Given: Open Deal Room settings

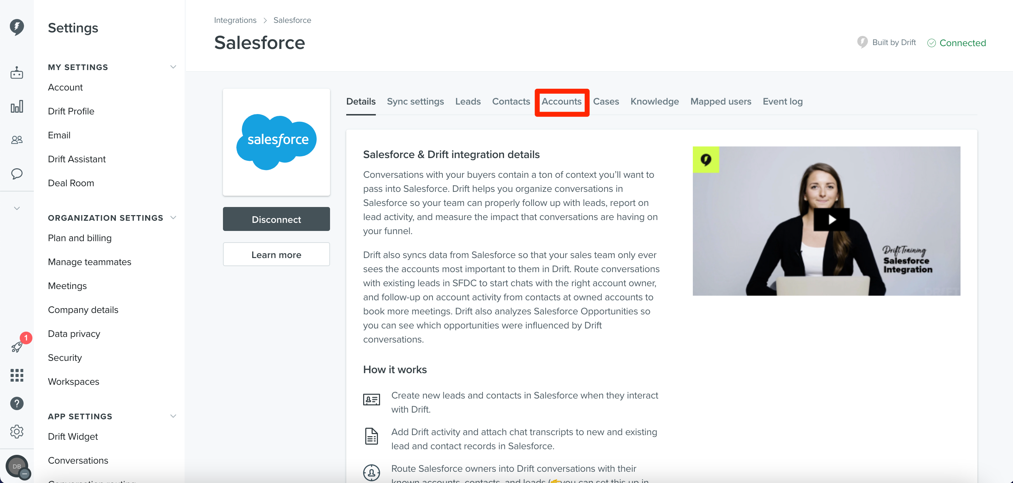Looking at the screenshot, I should pos(71,183).
